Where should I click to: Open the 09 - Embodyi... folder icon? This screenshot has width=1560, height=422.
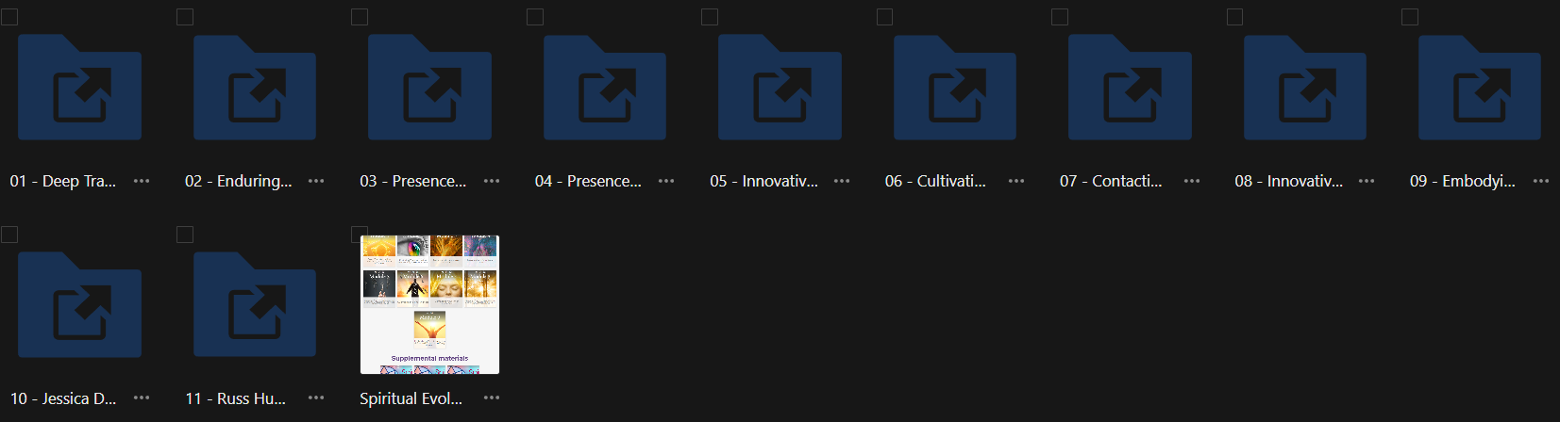point(1480,88)
